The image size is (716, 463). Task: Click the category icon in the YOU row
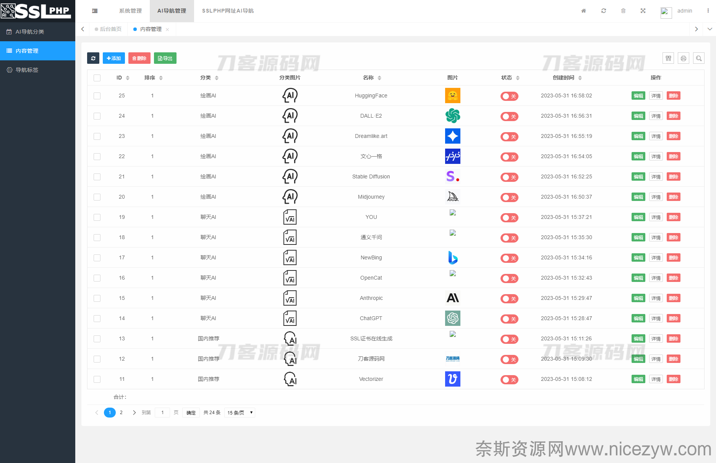tap(290, 217)
